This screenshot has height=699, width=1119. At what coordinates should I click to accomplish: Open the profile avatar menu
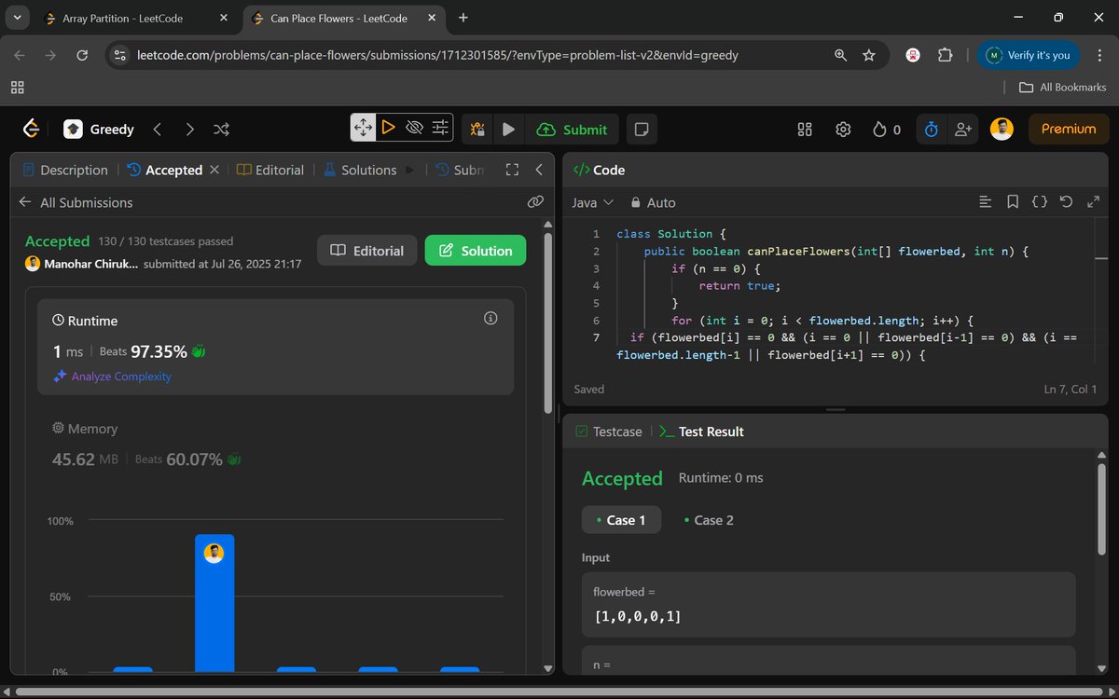pyautogui.click(x=1002, y=130)
